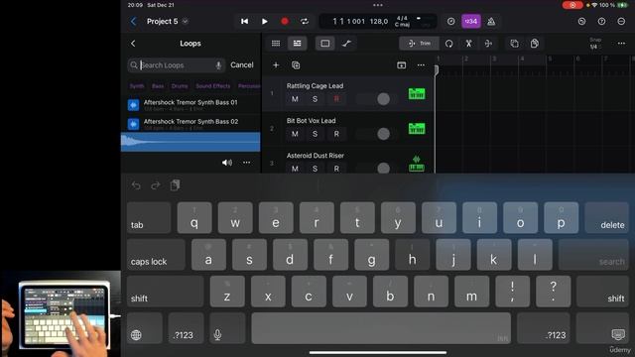The width and height of the screenshot is (635, 357).
Task: Filter loops by Drums
Action: click(x=180, y=86)
